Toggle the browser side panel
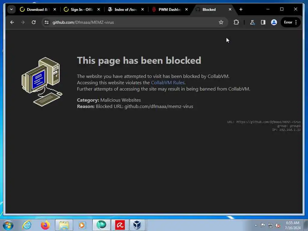 tap(263, 22)
